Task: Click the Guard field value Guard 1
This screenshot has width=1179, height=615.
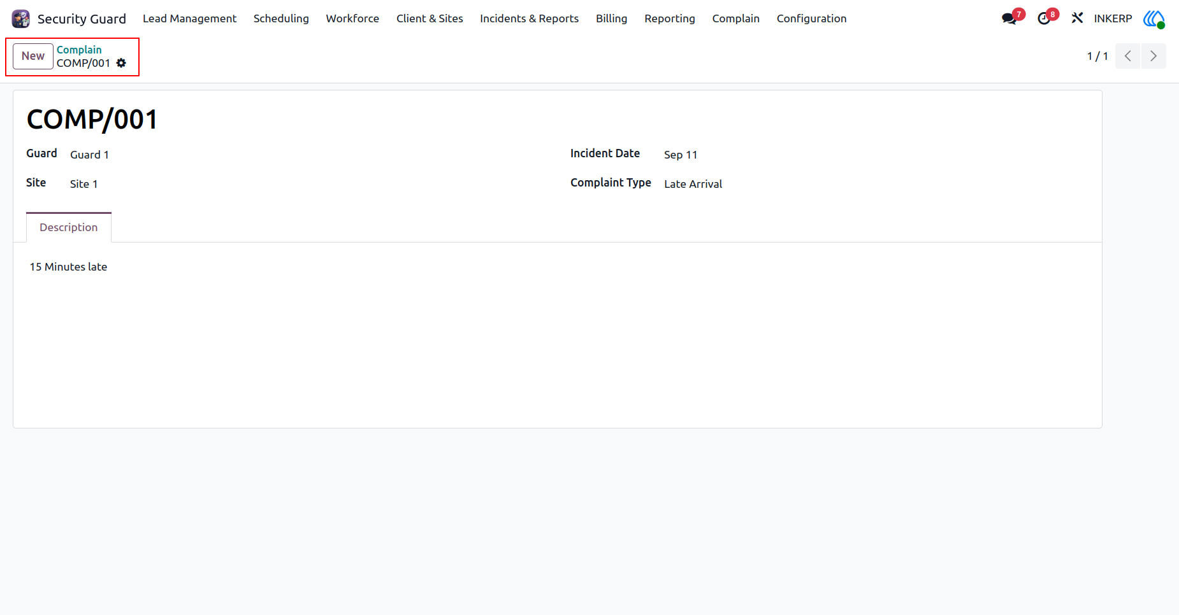Action: 89,155
